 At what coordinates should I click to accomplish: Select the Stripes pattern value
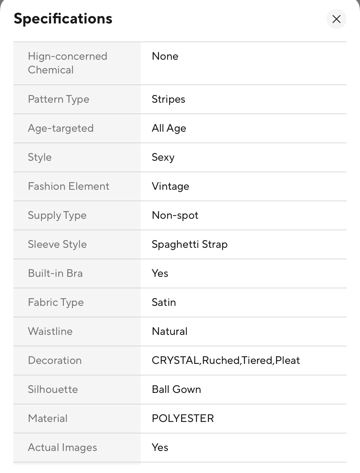168,99
